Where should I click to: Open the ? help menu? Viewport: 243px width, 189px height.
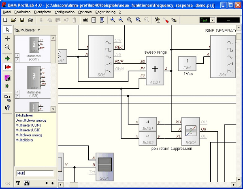point(120,12)
